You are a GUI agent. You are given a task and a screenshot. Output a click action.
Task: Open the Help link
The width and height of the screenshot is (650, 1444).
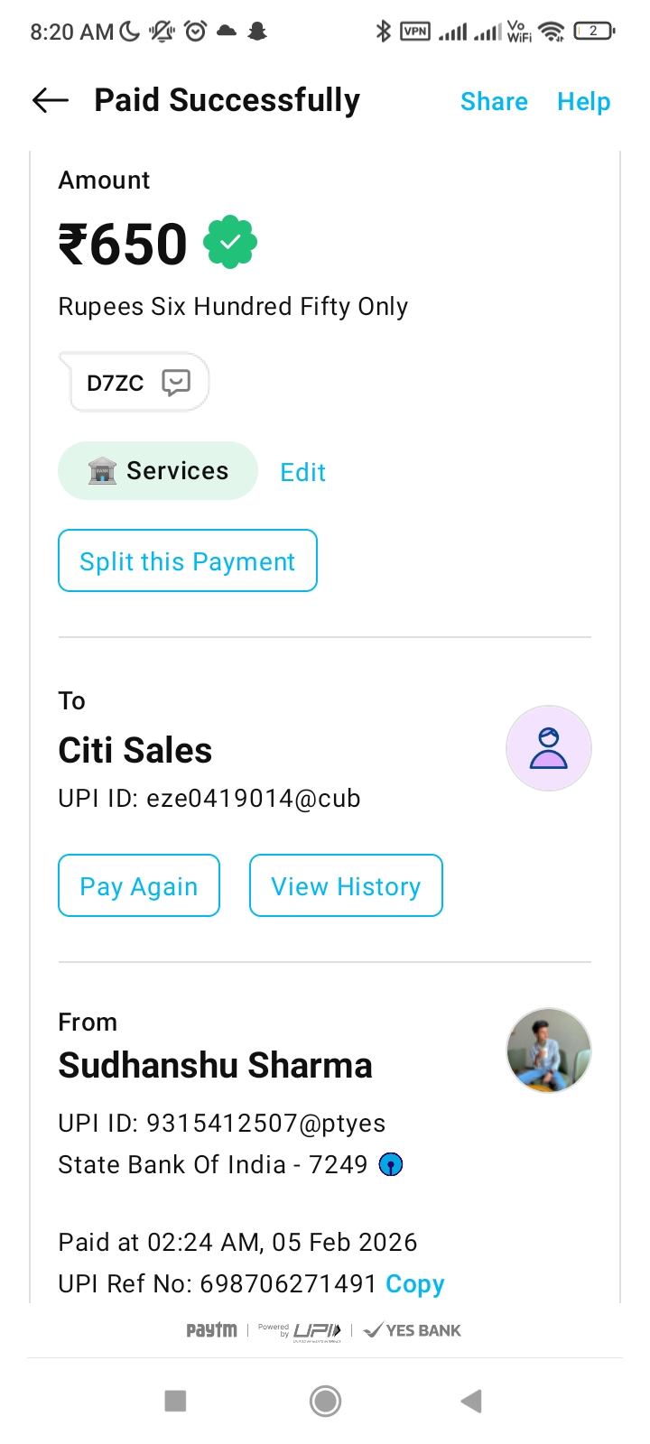[583, 101]
